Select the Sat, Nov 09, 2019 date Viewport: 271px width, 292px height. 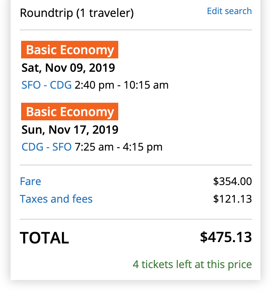point(68,68)
